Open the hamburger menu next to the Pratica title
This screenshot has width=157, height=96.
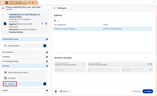click(3, 8)
